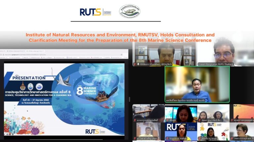Select the man in yellow shirt tile
Image resolution: width=254 pixels, height=142 pixels.
(148, 131)
